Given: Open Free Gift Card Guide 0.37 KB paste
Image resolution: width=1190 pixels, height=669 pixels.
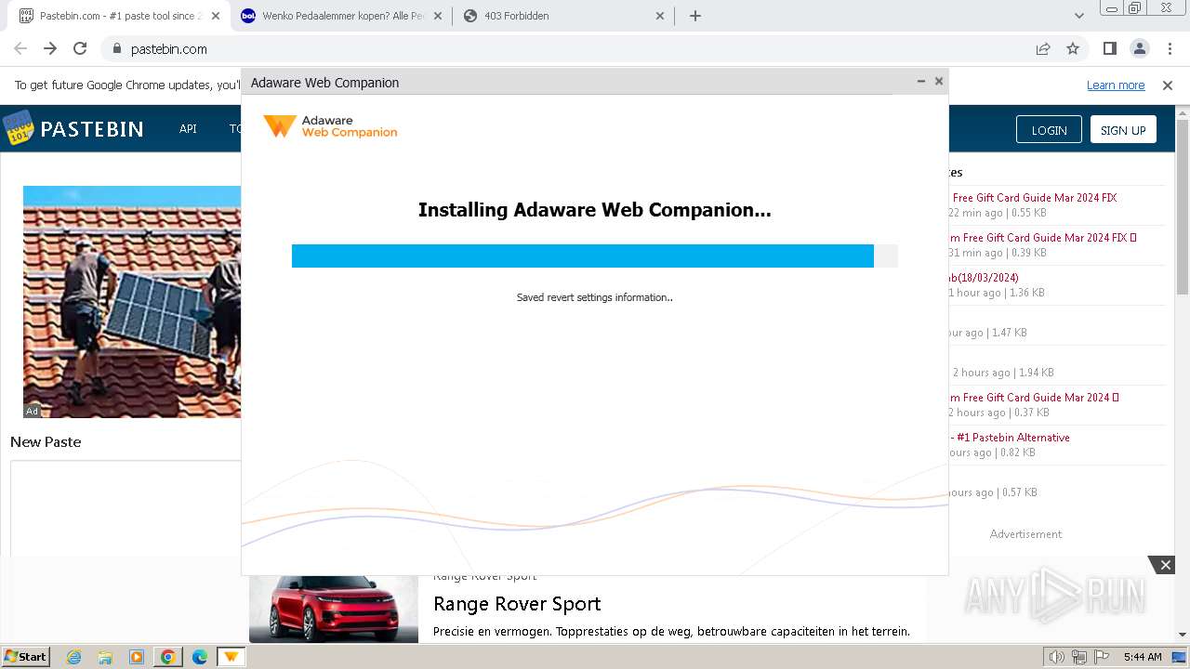Looking at the screenshot, I should pyautogui.click(x=1034, y=397).
